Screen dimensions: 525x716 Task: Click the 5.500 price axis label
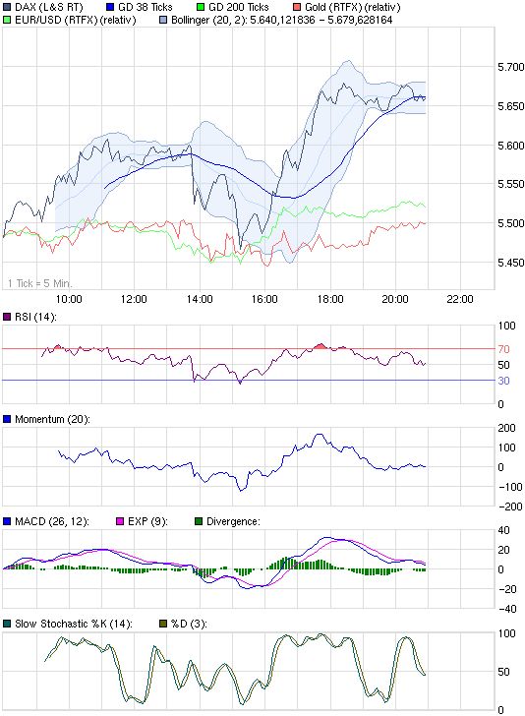point(511,223)
